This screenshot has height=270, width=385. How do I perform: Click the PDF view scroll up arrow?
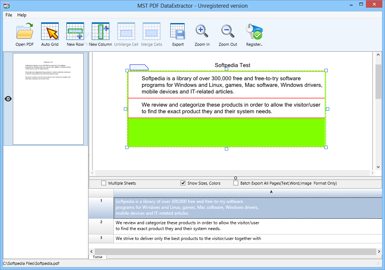(378, 55)
